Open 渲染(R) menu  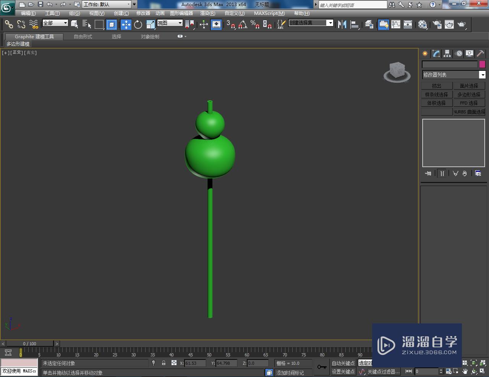pos(208,13)
